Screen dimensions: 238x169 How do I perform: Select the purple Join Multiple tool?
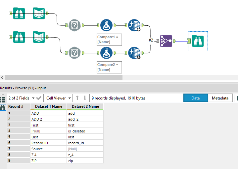tap(166, 41)
